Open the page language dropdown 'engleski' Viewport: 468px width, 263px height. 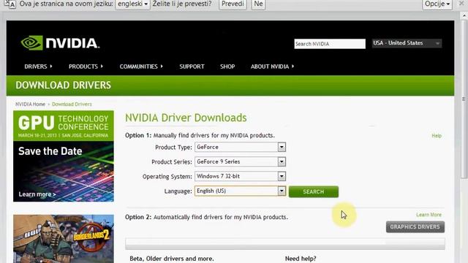[x=132, y=4]
